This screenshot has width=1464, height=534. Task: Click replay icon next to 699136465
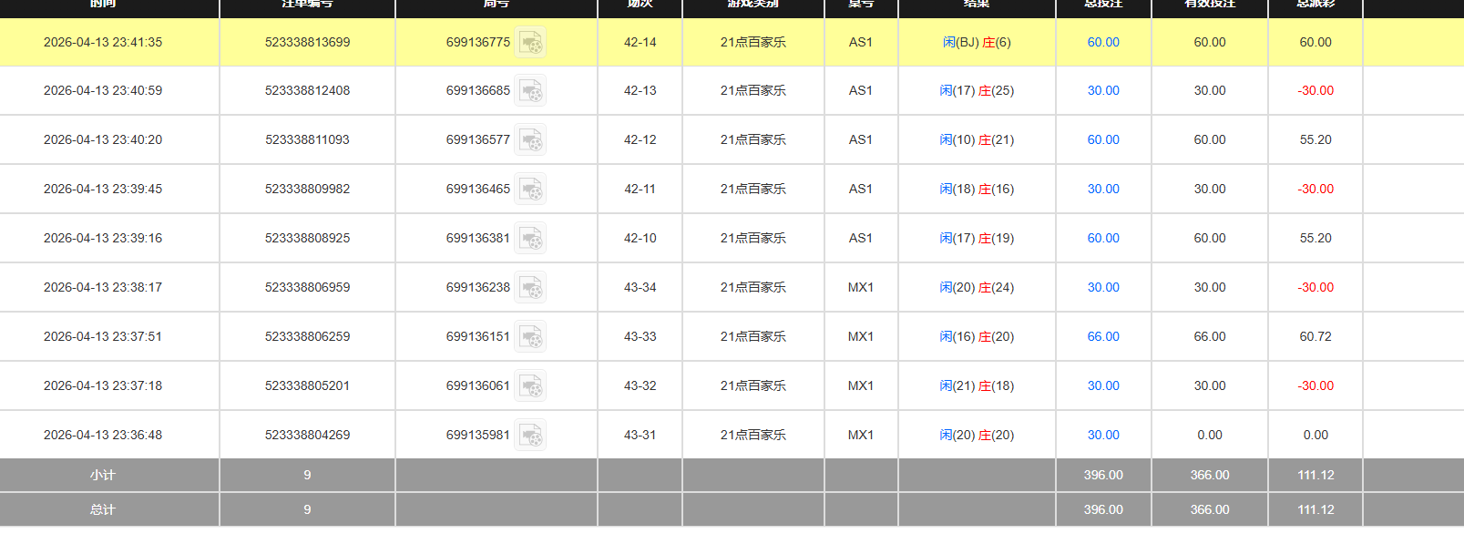pyautogui.click(x=530, y=190)
